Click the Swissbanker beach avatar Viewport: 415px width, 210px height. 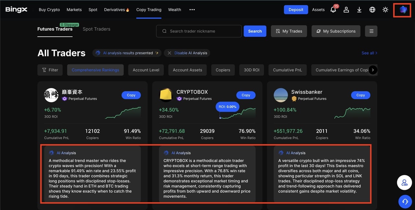tap(281, 95)
